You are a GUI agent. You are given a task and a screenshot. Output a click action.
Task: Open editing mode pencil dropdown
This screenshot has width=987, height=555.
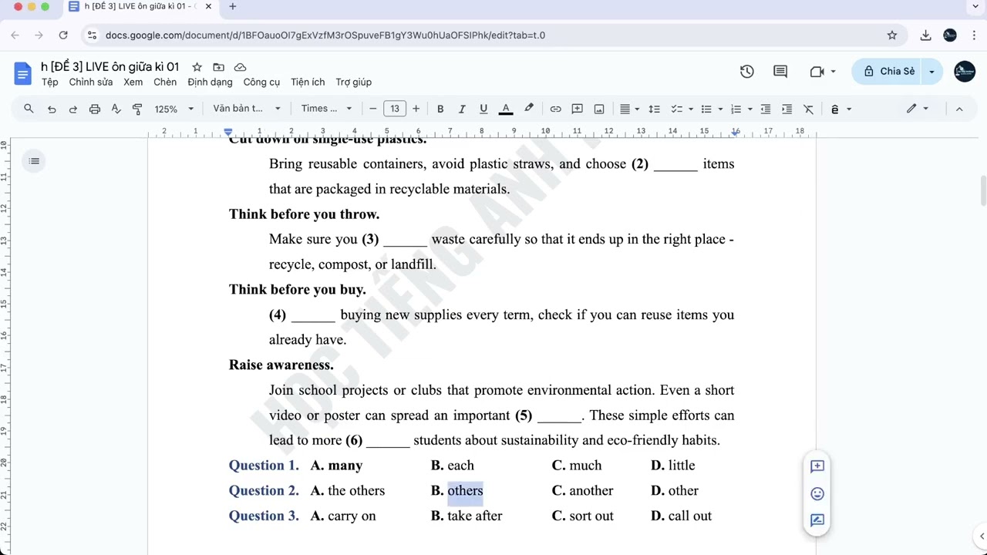click(918, 109)
